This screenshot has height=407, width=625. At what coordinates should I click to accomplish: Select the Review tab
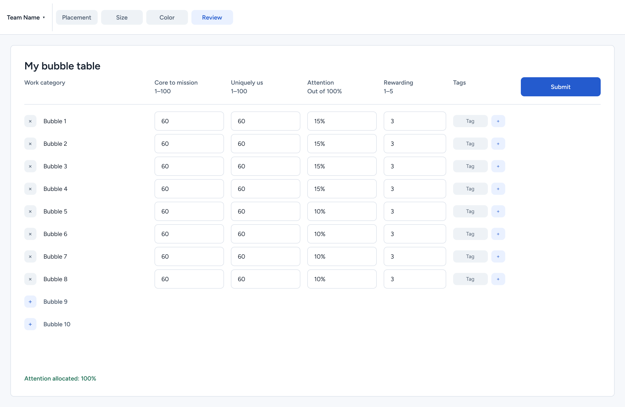coord(212,17)
